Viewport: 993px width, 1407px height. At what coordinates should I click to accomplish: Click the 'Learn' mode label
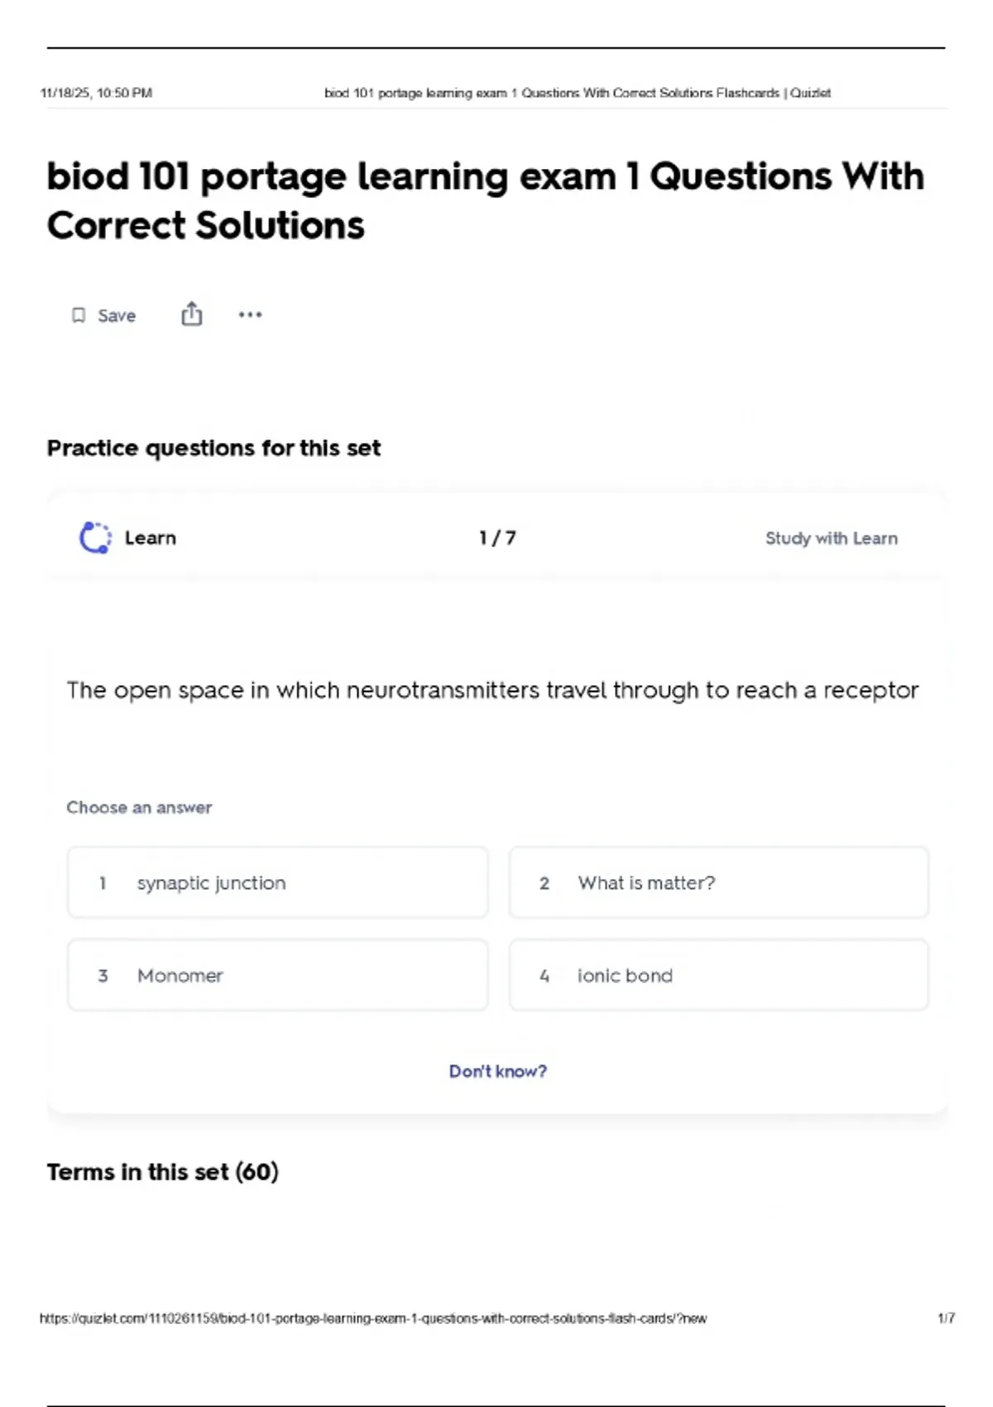[x=150, y=538]
